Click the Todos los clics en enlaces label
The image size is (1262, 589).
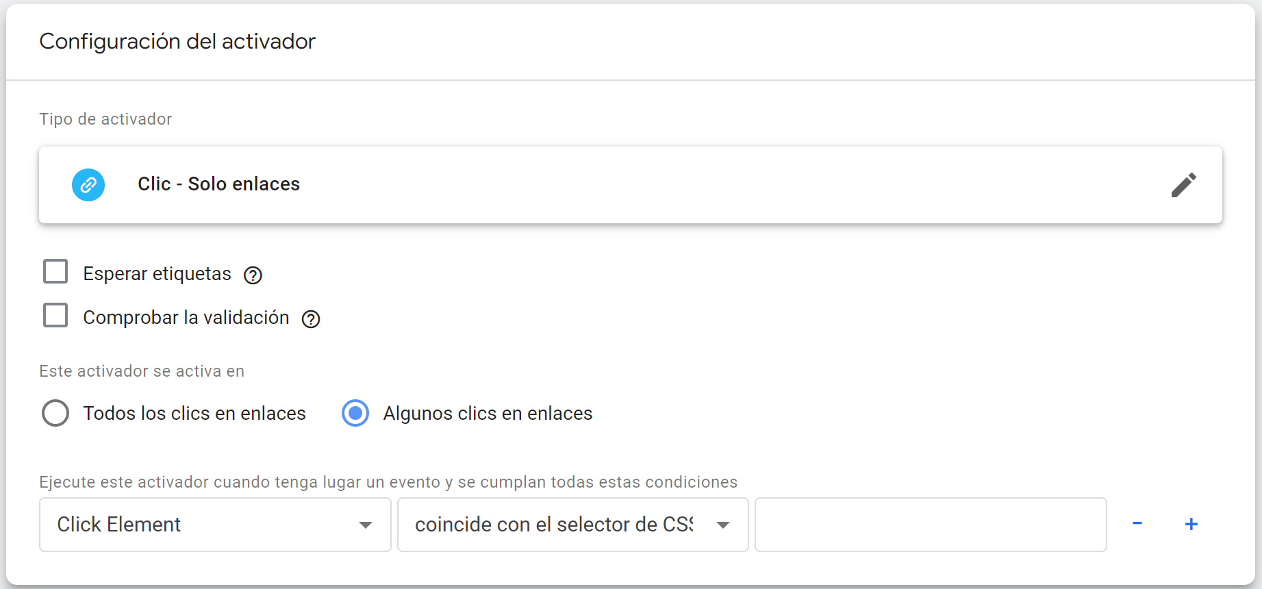tap(194, 414)
